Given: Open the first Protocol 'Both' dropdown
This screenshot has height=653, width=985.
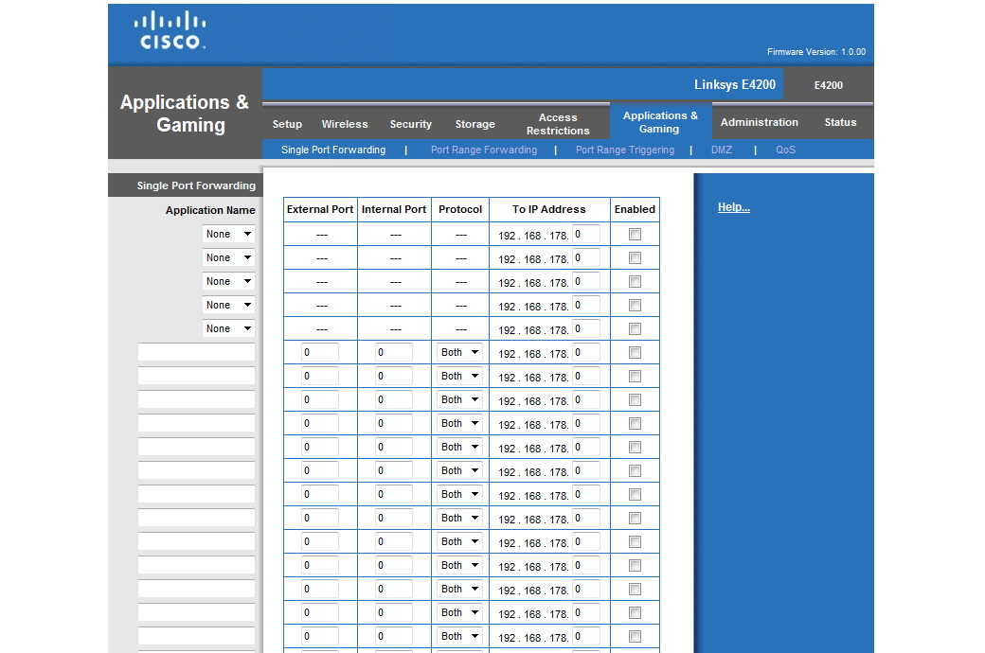Looking at the screenshot, I should click(x=460, y=352).
